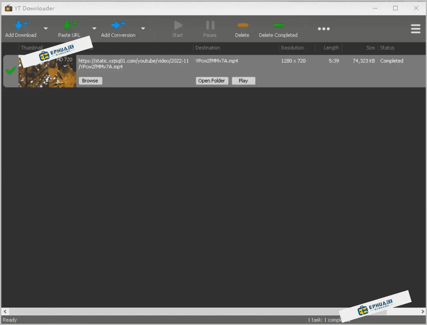
Task: Click the 5:39 length value
Action: tap(334, 61)
